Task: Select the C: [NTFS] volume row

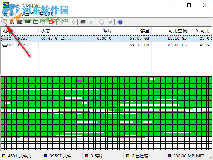Action: tap(106, 38)
